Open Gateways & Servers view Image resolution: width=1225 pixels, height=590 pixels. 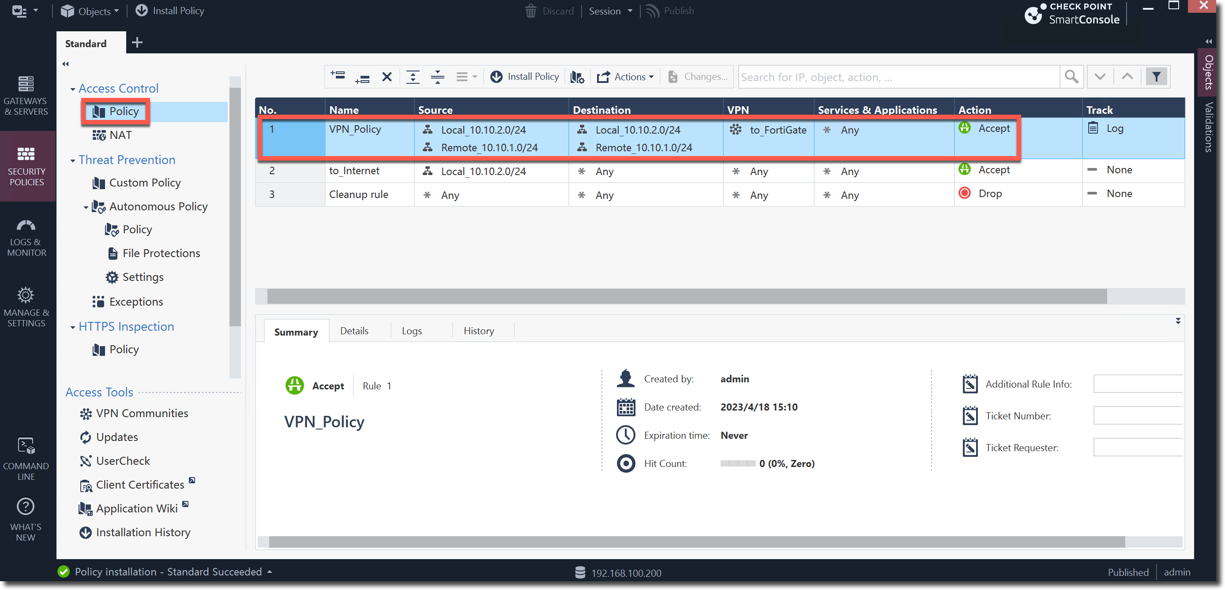pos(26,95)
